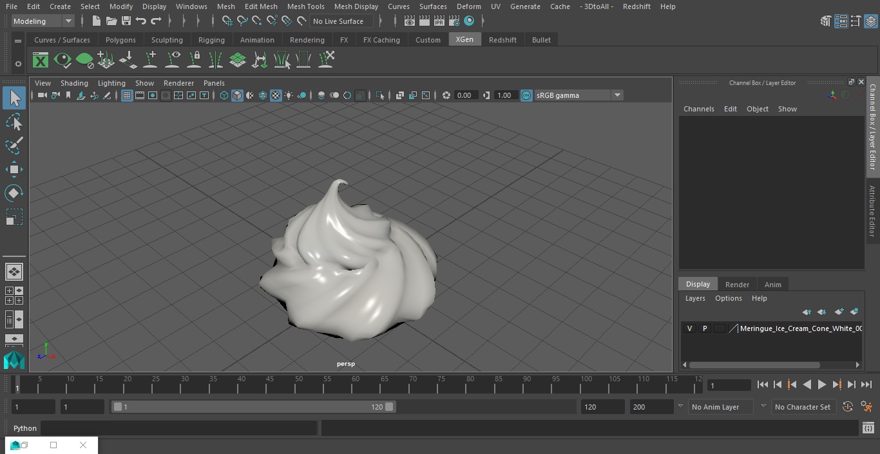Image resolution: width=880 pixels, height=454 pixels.
Task: Click the shelf settings gear icon
Action: pyautogui.click(x=18, y=64)
